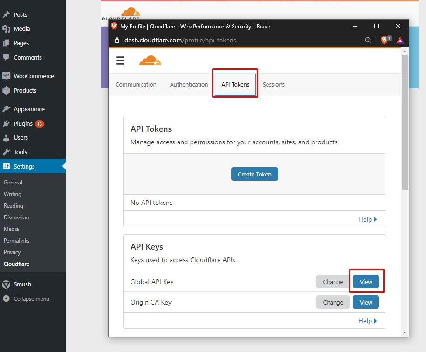Click the Products box icon

pos(6,90)
